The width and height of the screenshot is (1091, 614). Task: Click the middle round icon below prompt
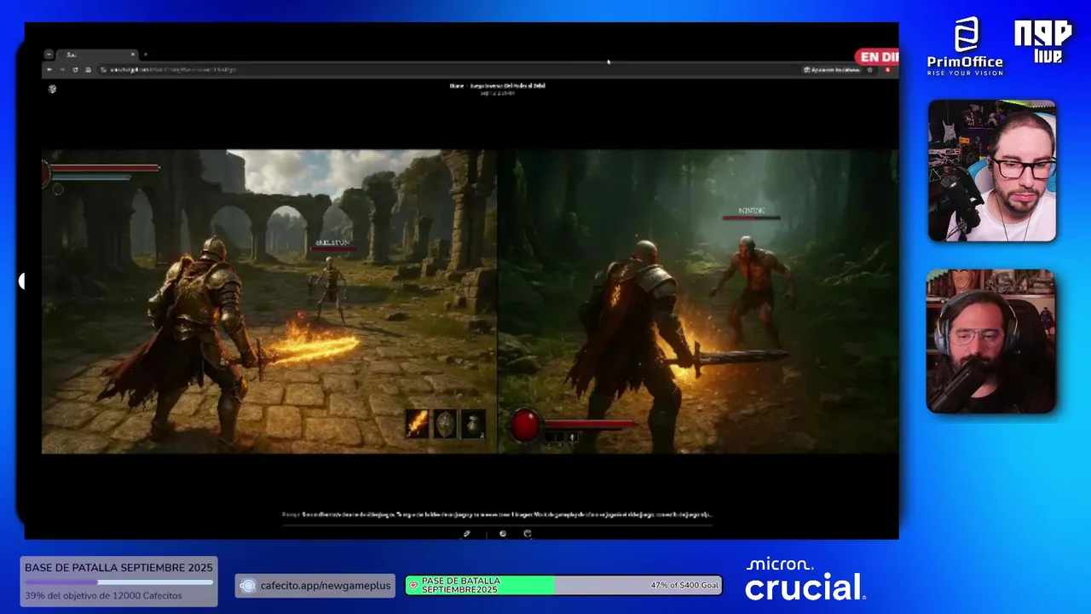pyautogui.click(x=503, y=534)
